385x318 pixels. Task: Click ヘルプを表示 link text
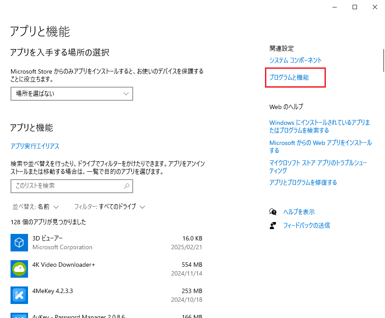tap(299, 212)
